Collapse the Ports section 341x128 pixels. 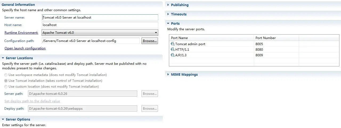168,24
